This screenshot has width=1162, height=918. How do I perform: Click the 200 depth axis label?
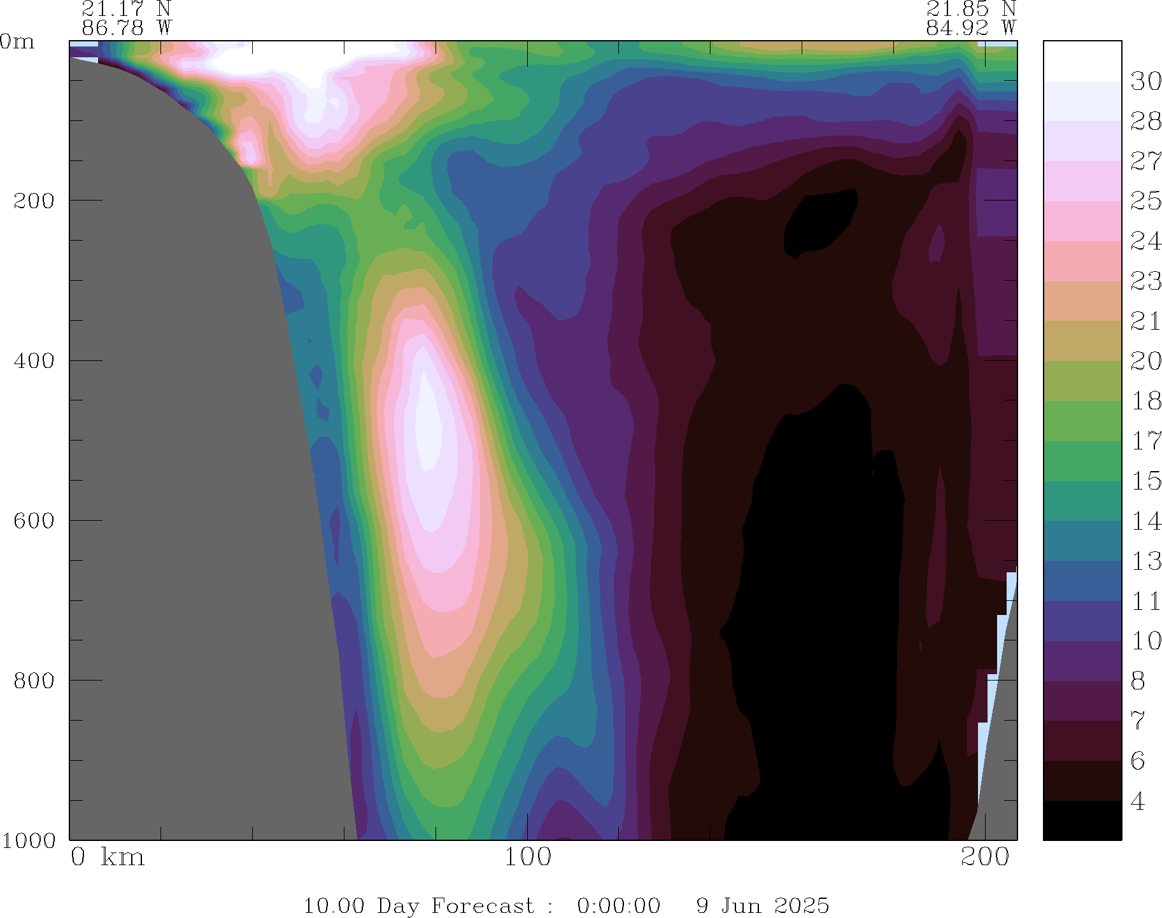tap(34, 201)
